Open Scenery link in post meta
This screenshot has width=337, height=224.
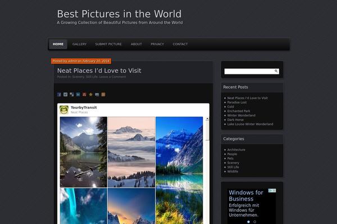78,77
